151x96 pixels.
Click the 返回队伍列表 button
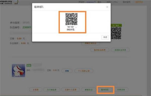120,50
